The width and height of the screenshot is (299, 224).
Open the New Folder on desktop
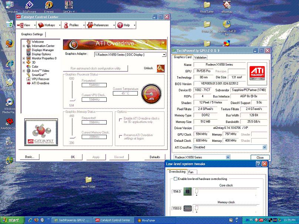pos(89,182)
